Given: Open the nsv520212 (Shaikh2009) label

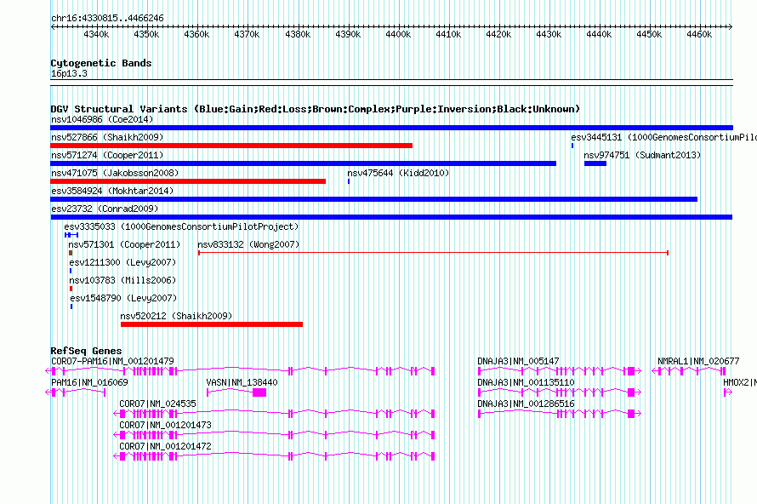Looking at the screenshot, I should pos(176,316).
